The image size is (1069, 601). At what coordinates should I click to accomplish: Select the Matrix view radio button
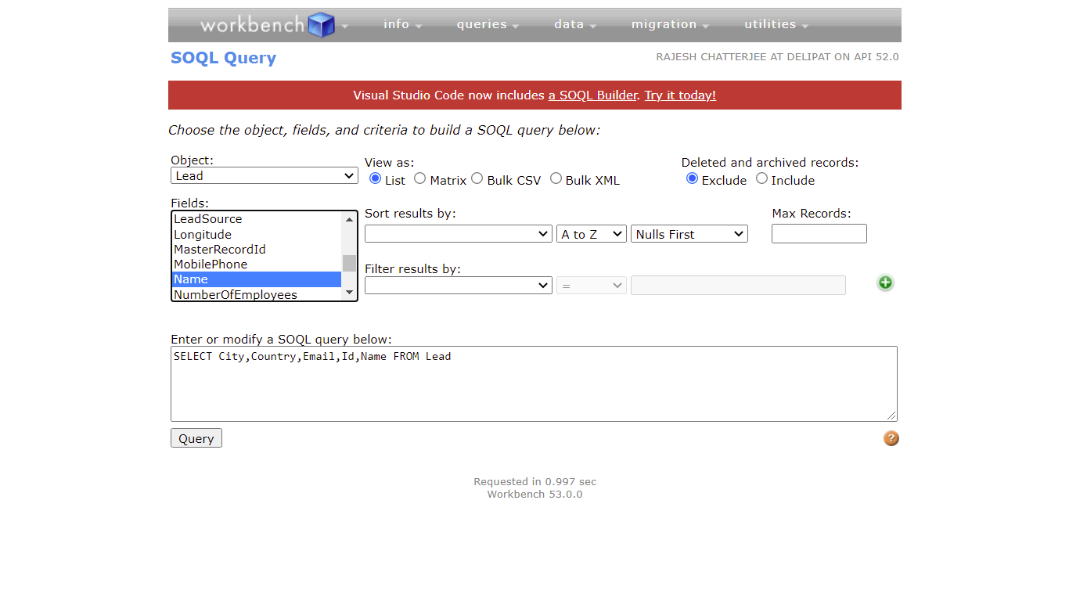pos(420,178)
